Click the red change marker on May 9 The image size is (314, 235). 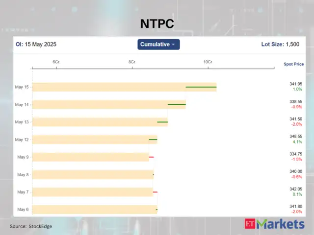pos(151,157)
